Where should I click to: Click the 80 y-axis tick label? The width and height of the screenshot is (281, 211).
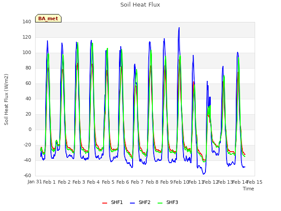pyautogui.click(x=28, y=68)
